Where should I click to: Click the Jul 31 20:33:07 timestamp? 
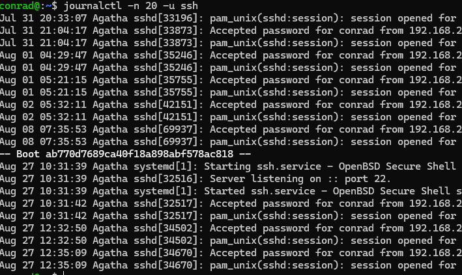44,18
